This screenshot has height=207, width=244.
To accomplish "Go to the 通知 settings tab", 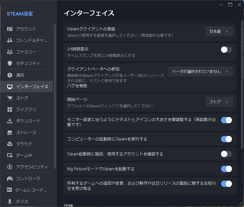I will coord(27,75).
